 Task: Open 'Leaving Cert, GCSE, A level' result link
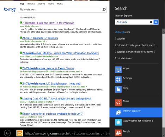[57, 98]
